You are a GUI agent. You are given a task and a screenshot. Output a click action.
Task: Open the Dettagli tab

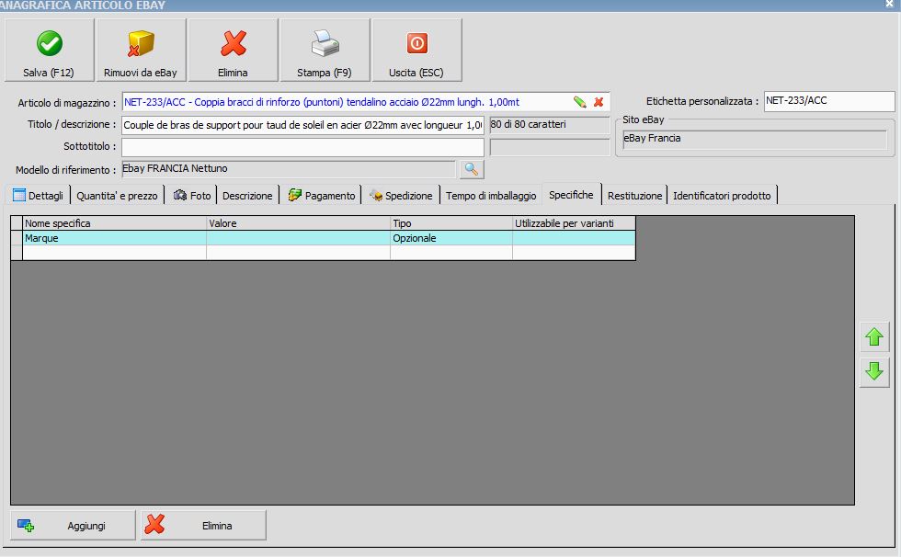coord(38,196)
